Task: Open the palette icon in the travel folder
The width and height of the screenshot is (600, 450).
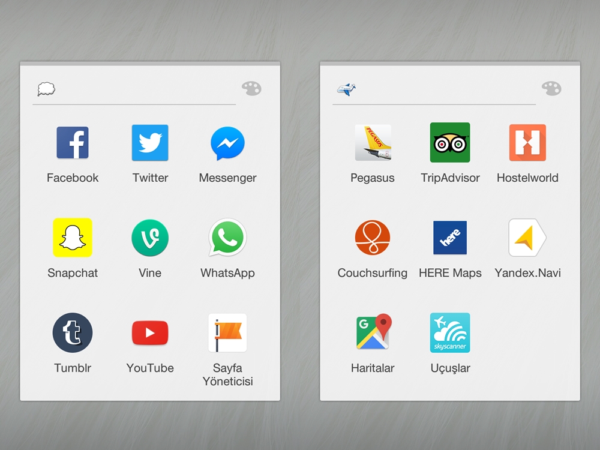Action: click(551, 89)
